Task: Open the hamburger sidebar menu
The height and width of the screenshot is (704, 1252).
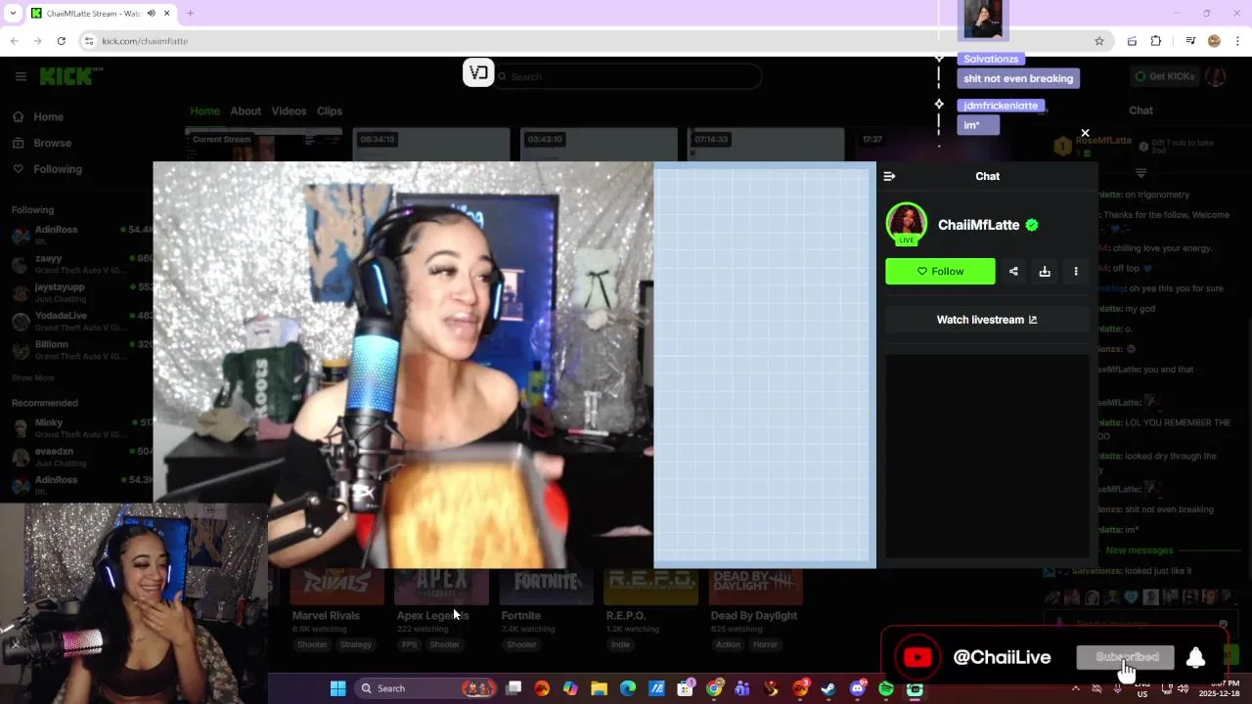Action: click(x=21, y=76)
